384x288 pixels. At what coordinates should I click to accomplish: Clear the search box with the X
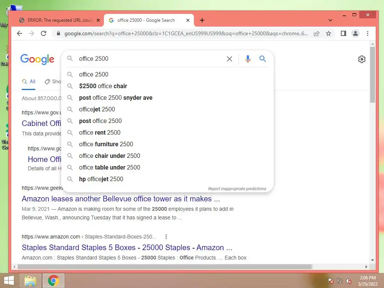pyautogui.click(x=229, y=59)
